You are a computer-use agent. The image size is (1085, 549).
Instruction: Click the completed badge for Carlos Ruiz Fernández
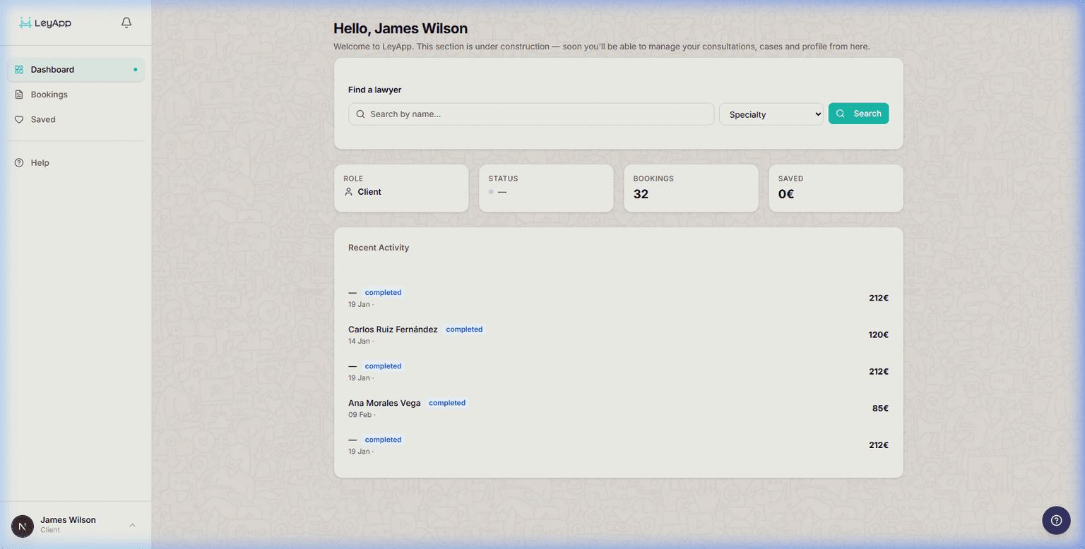464,329
